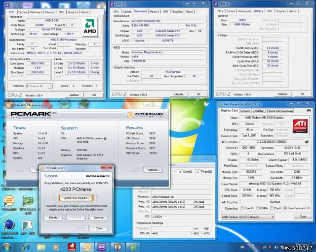Switch to Validation tab in GPU-Z
The width and height of the screenshot is (316, 252).
point(258,111)
